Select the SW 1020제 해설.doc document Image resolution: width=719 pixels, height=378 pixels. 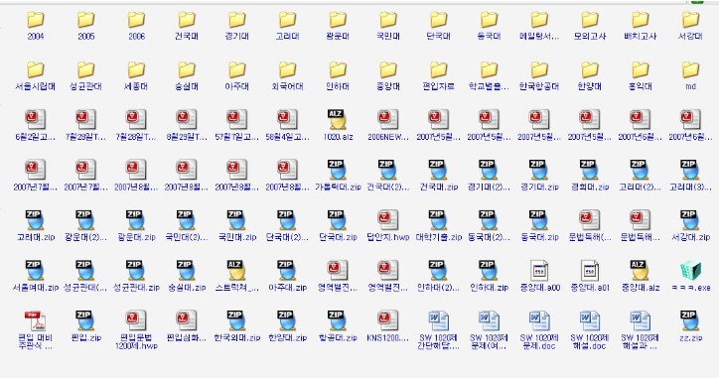point(590,330)
